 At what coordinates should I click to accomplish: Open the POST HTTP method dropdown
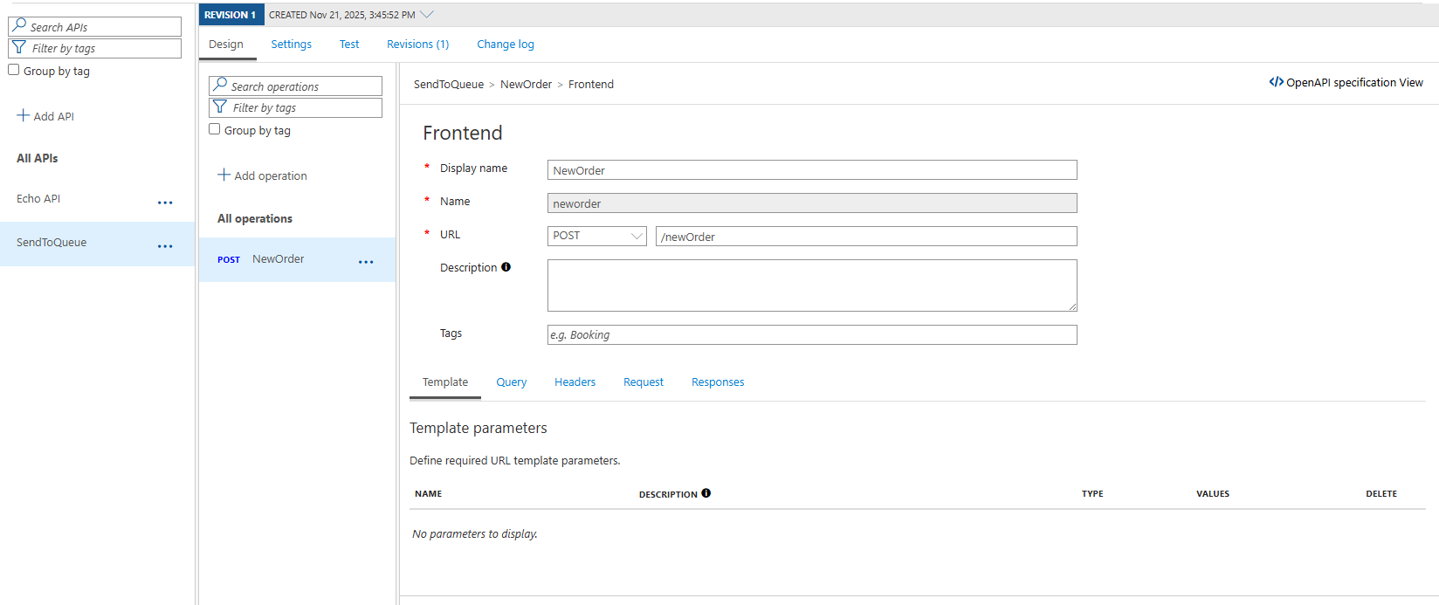596,236
